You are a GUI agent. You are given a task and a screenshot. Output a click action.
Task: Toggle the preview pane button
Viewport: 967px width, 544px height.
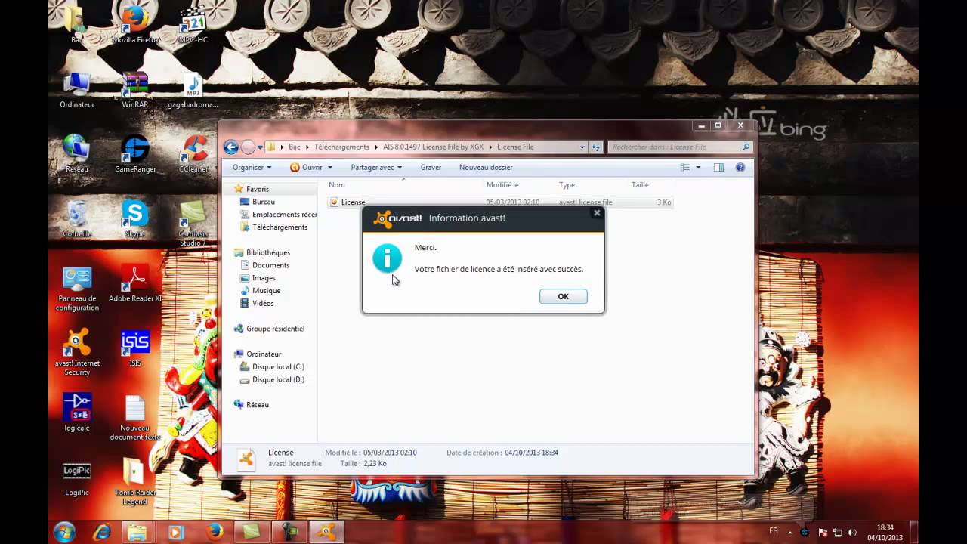click(x=718, y=167)
